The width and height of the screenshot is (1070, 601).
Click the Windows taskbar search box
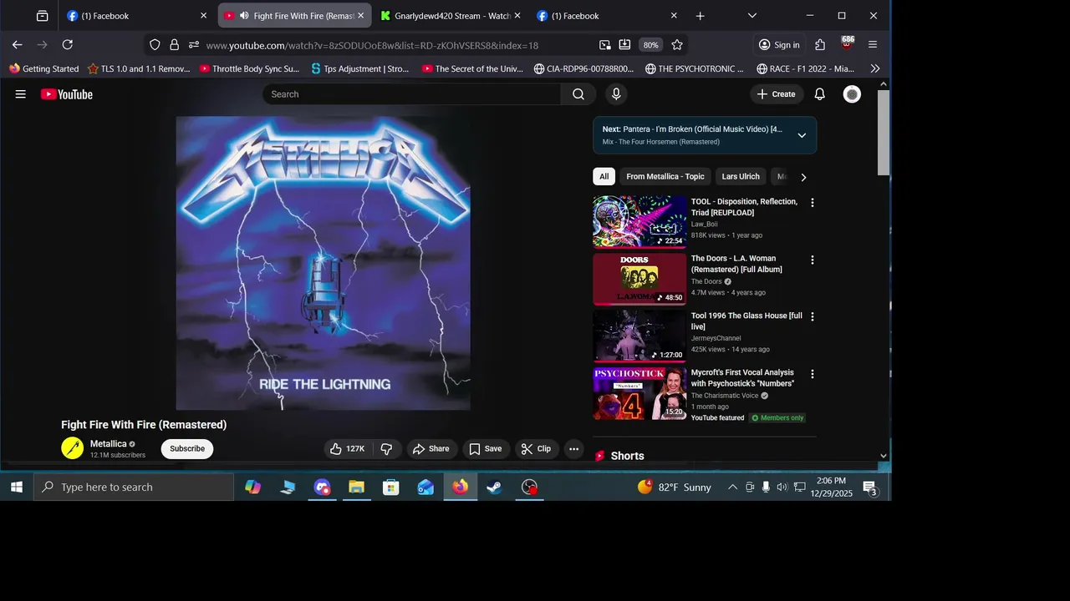tap(134, 487)
